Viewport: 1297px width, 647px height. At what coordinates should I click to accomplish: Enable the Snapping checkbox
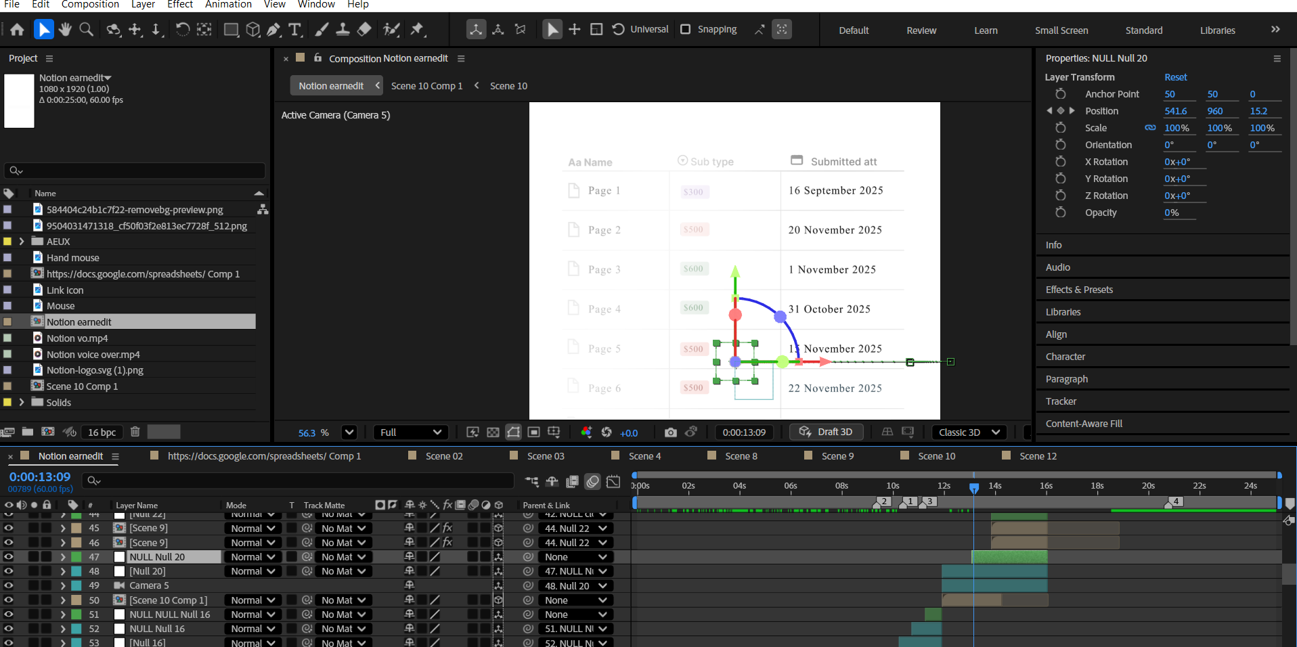686,29
